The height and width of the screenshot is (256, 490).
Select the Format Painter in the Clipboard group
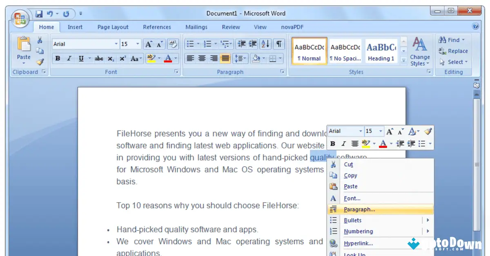(40, 62)
